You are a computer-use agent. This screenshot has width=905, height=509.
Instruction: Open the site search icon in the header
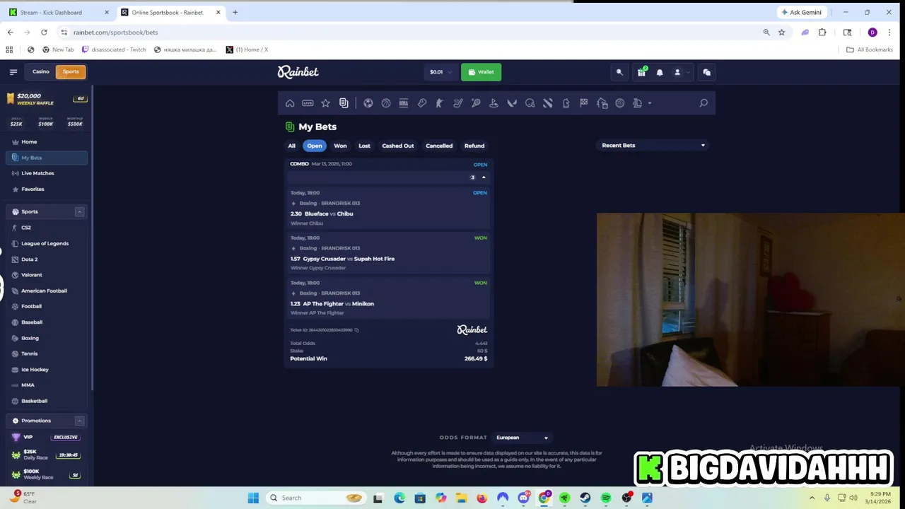(619, 72)
